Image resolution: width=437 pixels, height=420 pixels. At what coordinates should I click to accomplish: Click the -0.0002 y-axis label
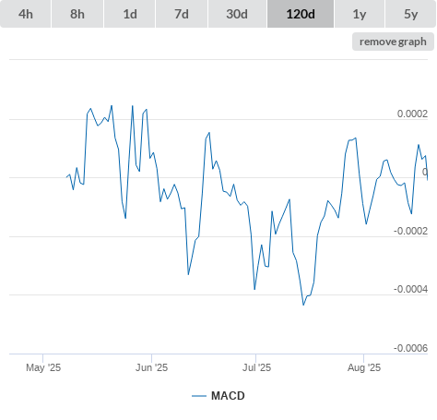pyautogui.click(x=410, y=231)
